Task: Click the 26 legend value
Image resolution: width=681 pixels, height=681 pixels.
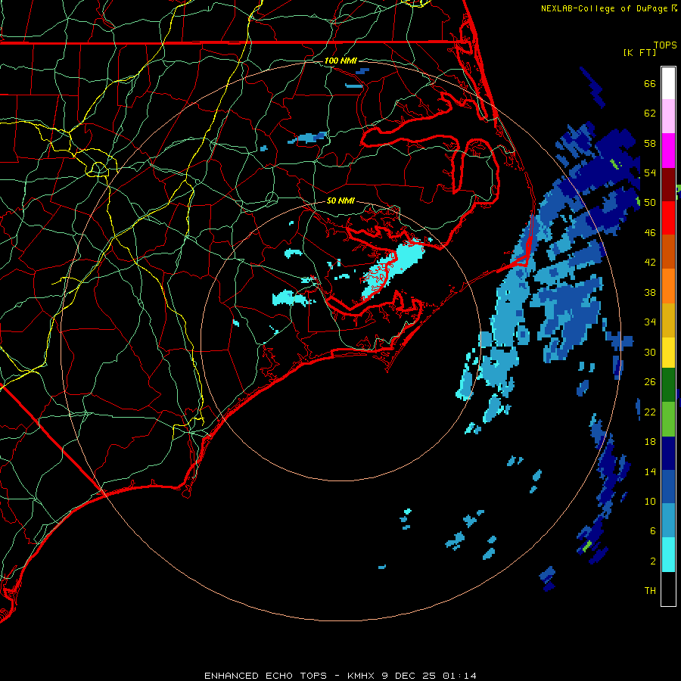Action: [650, 382]
